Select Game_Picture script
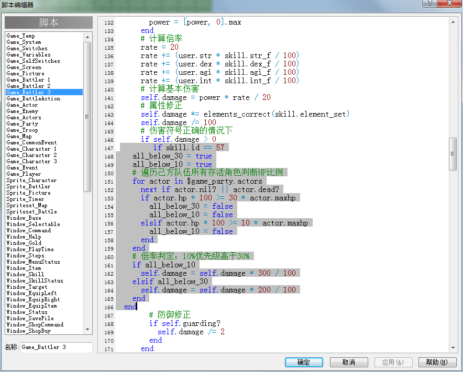463x372 pixels. [45, 73]
